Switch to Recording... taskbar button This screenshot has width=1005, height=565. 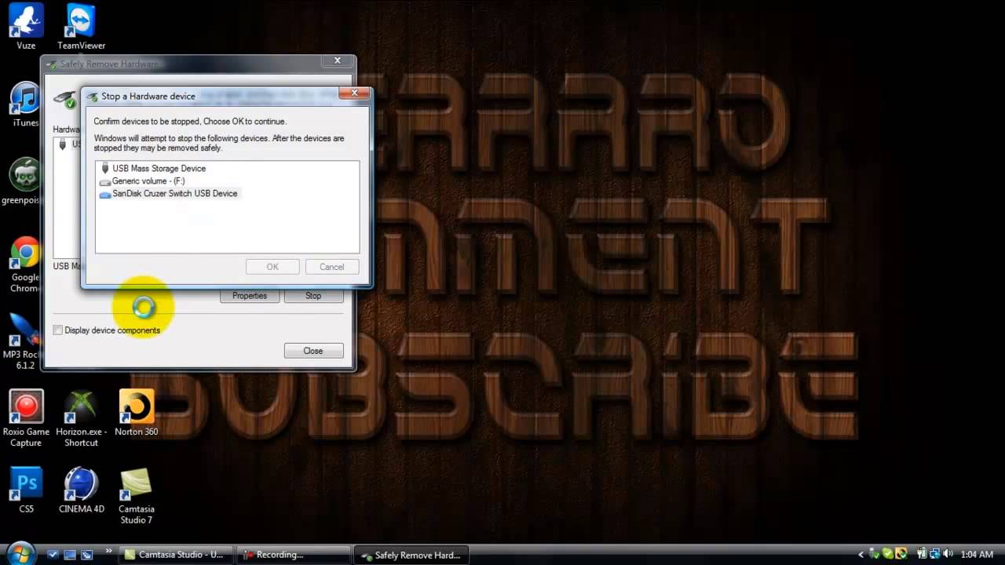click(x=293, y=555)
